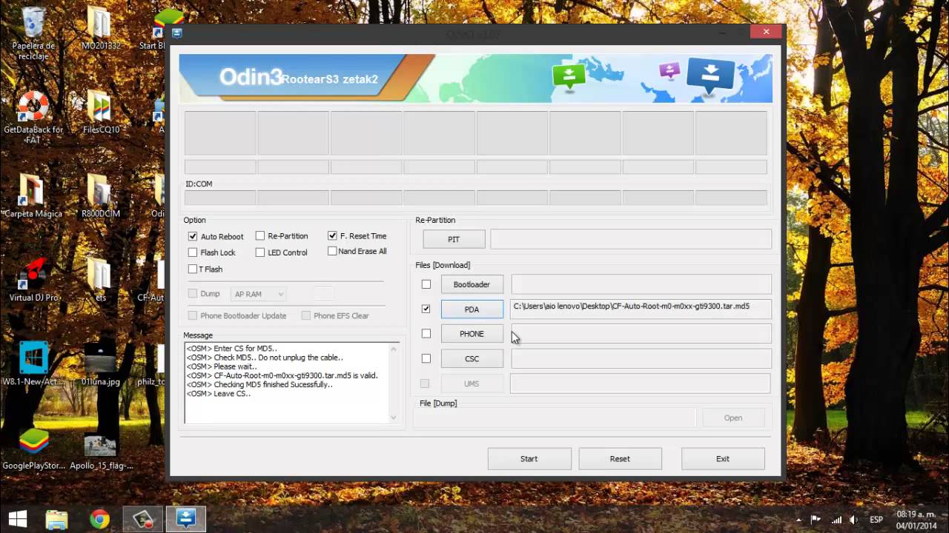Open the Carpeta Magica desktop folder
Image resolution: width=949 pixels, height=533 pixels.
pos(32,196)
